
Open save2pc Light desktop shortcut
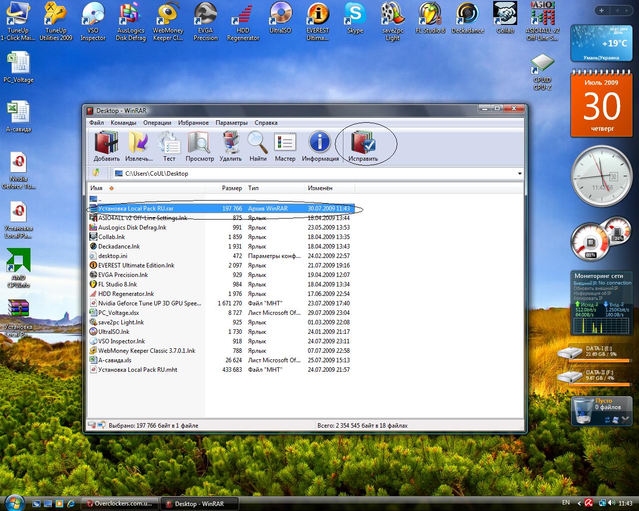point(392,21)
